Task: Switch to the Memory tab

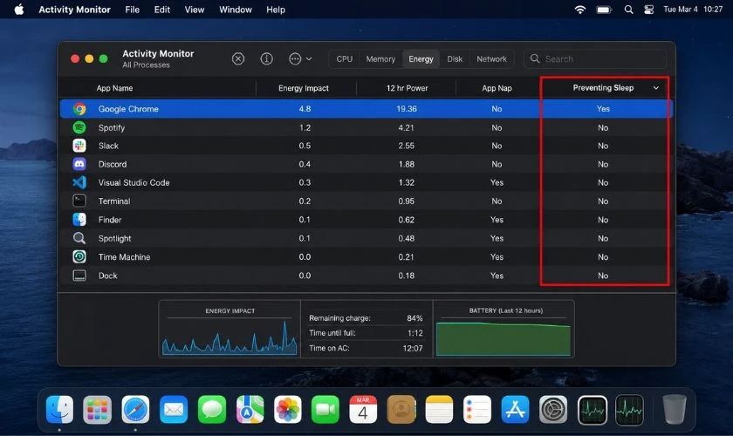Action: (x=380, y=59)
